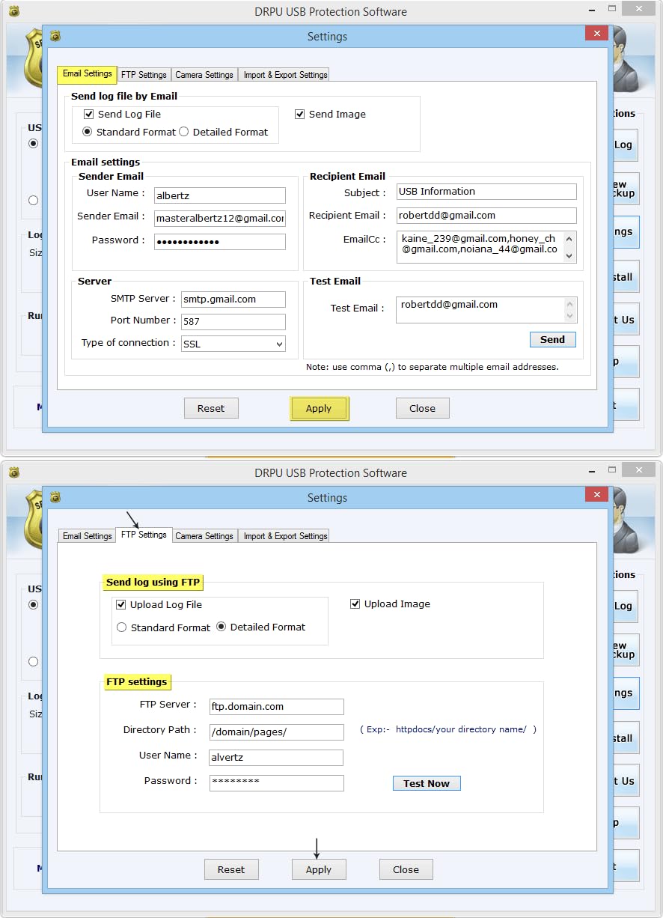The image size is (663, 918).
Task: Click the Send button for the test email
Action: (553, 339)
